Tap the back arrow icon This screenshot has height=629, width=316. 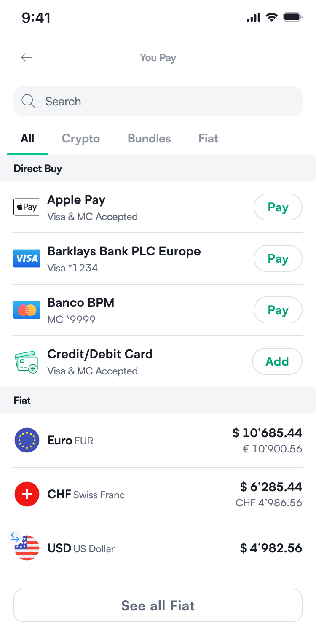click(x=27, y=58)
